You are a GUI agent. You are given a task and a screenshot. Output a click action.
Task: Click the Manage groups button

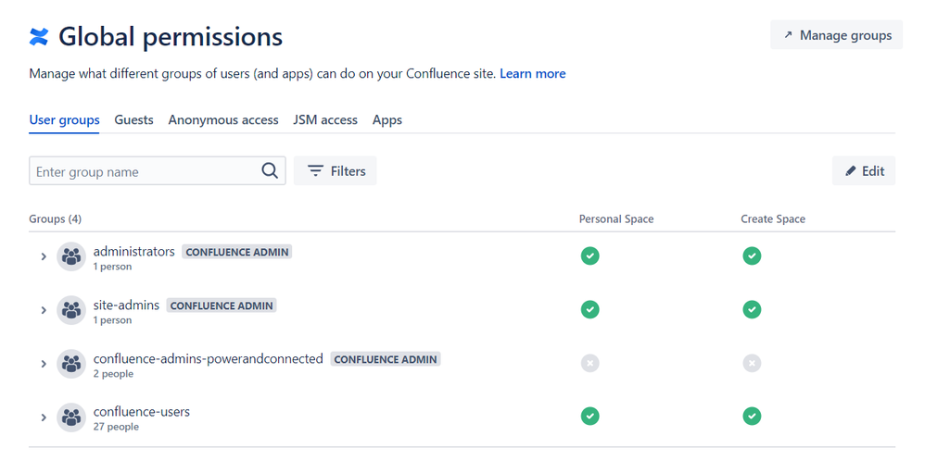pos(837,35)
